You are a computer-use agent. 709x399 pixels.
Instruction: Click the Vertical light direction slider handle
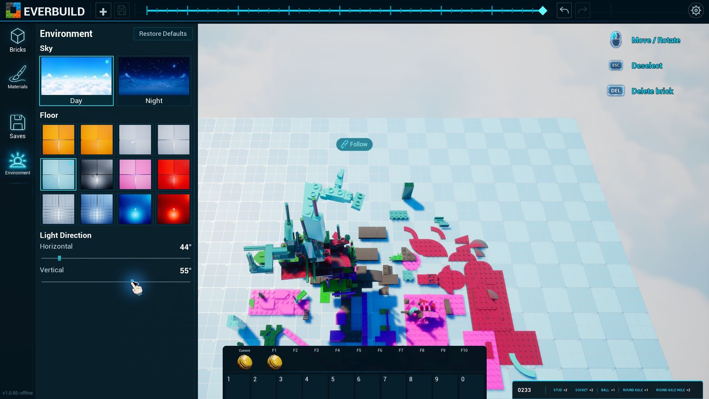click(132, 282)
